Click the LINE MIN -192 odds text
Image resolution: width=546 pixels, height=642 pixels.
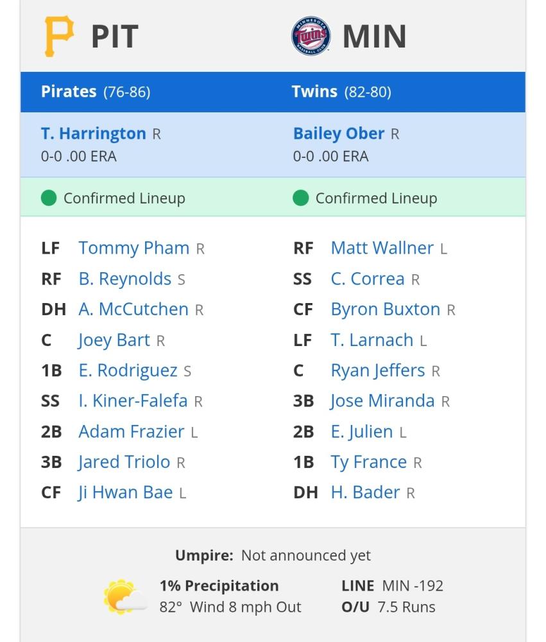pyautogui.click(x=393, y=586)
